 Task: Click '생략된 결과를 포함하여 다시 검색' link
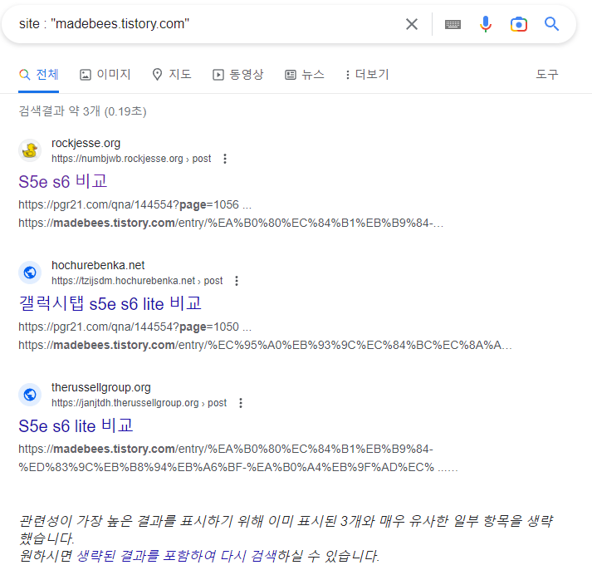click(x=177, y=556)
